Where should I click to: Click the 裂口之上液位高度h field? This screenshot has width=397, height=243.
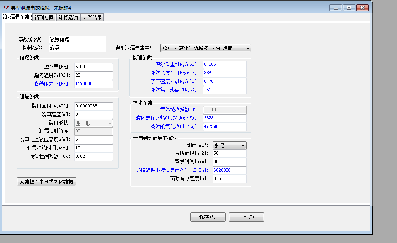point(94,140)
